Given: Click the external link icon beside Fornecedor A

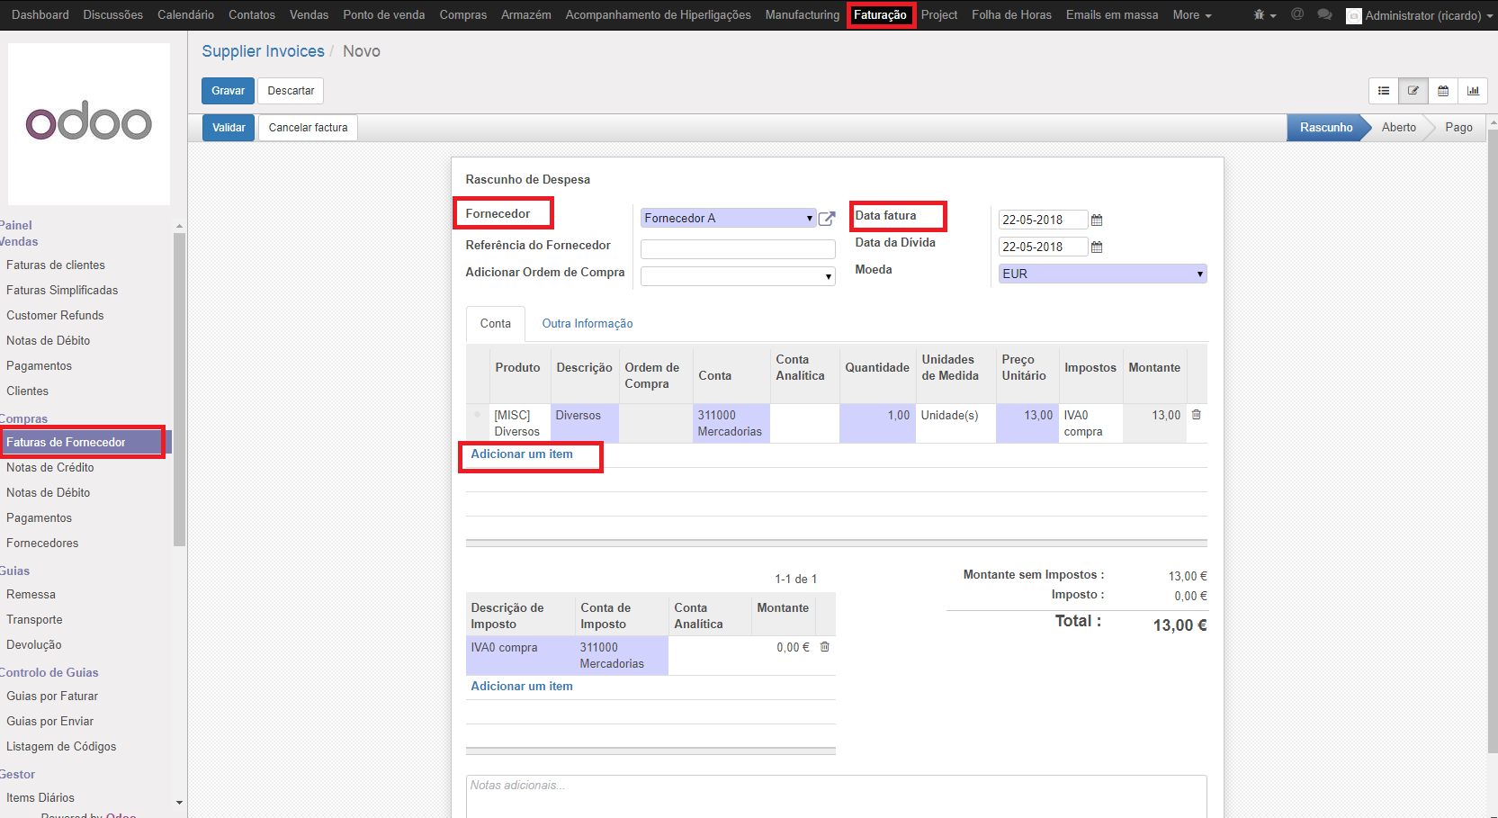Looking at the screenshot, I should [828, 217].
